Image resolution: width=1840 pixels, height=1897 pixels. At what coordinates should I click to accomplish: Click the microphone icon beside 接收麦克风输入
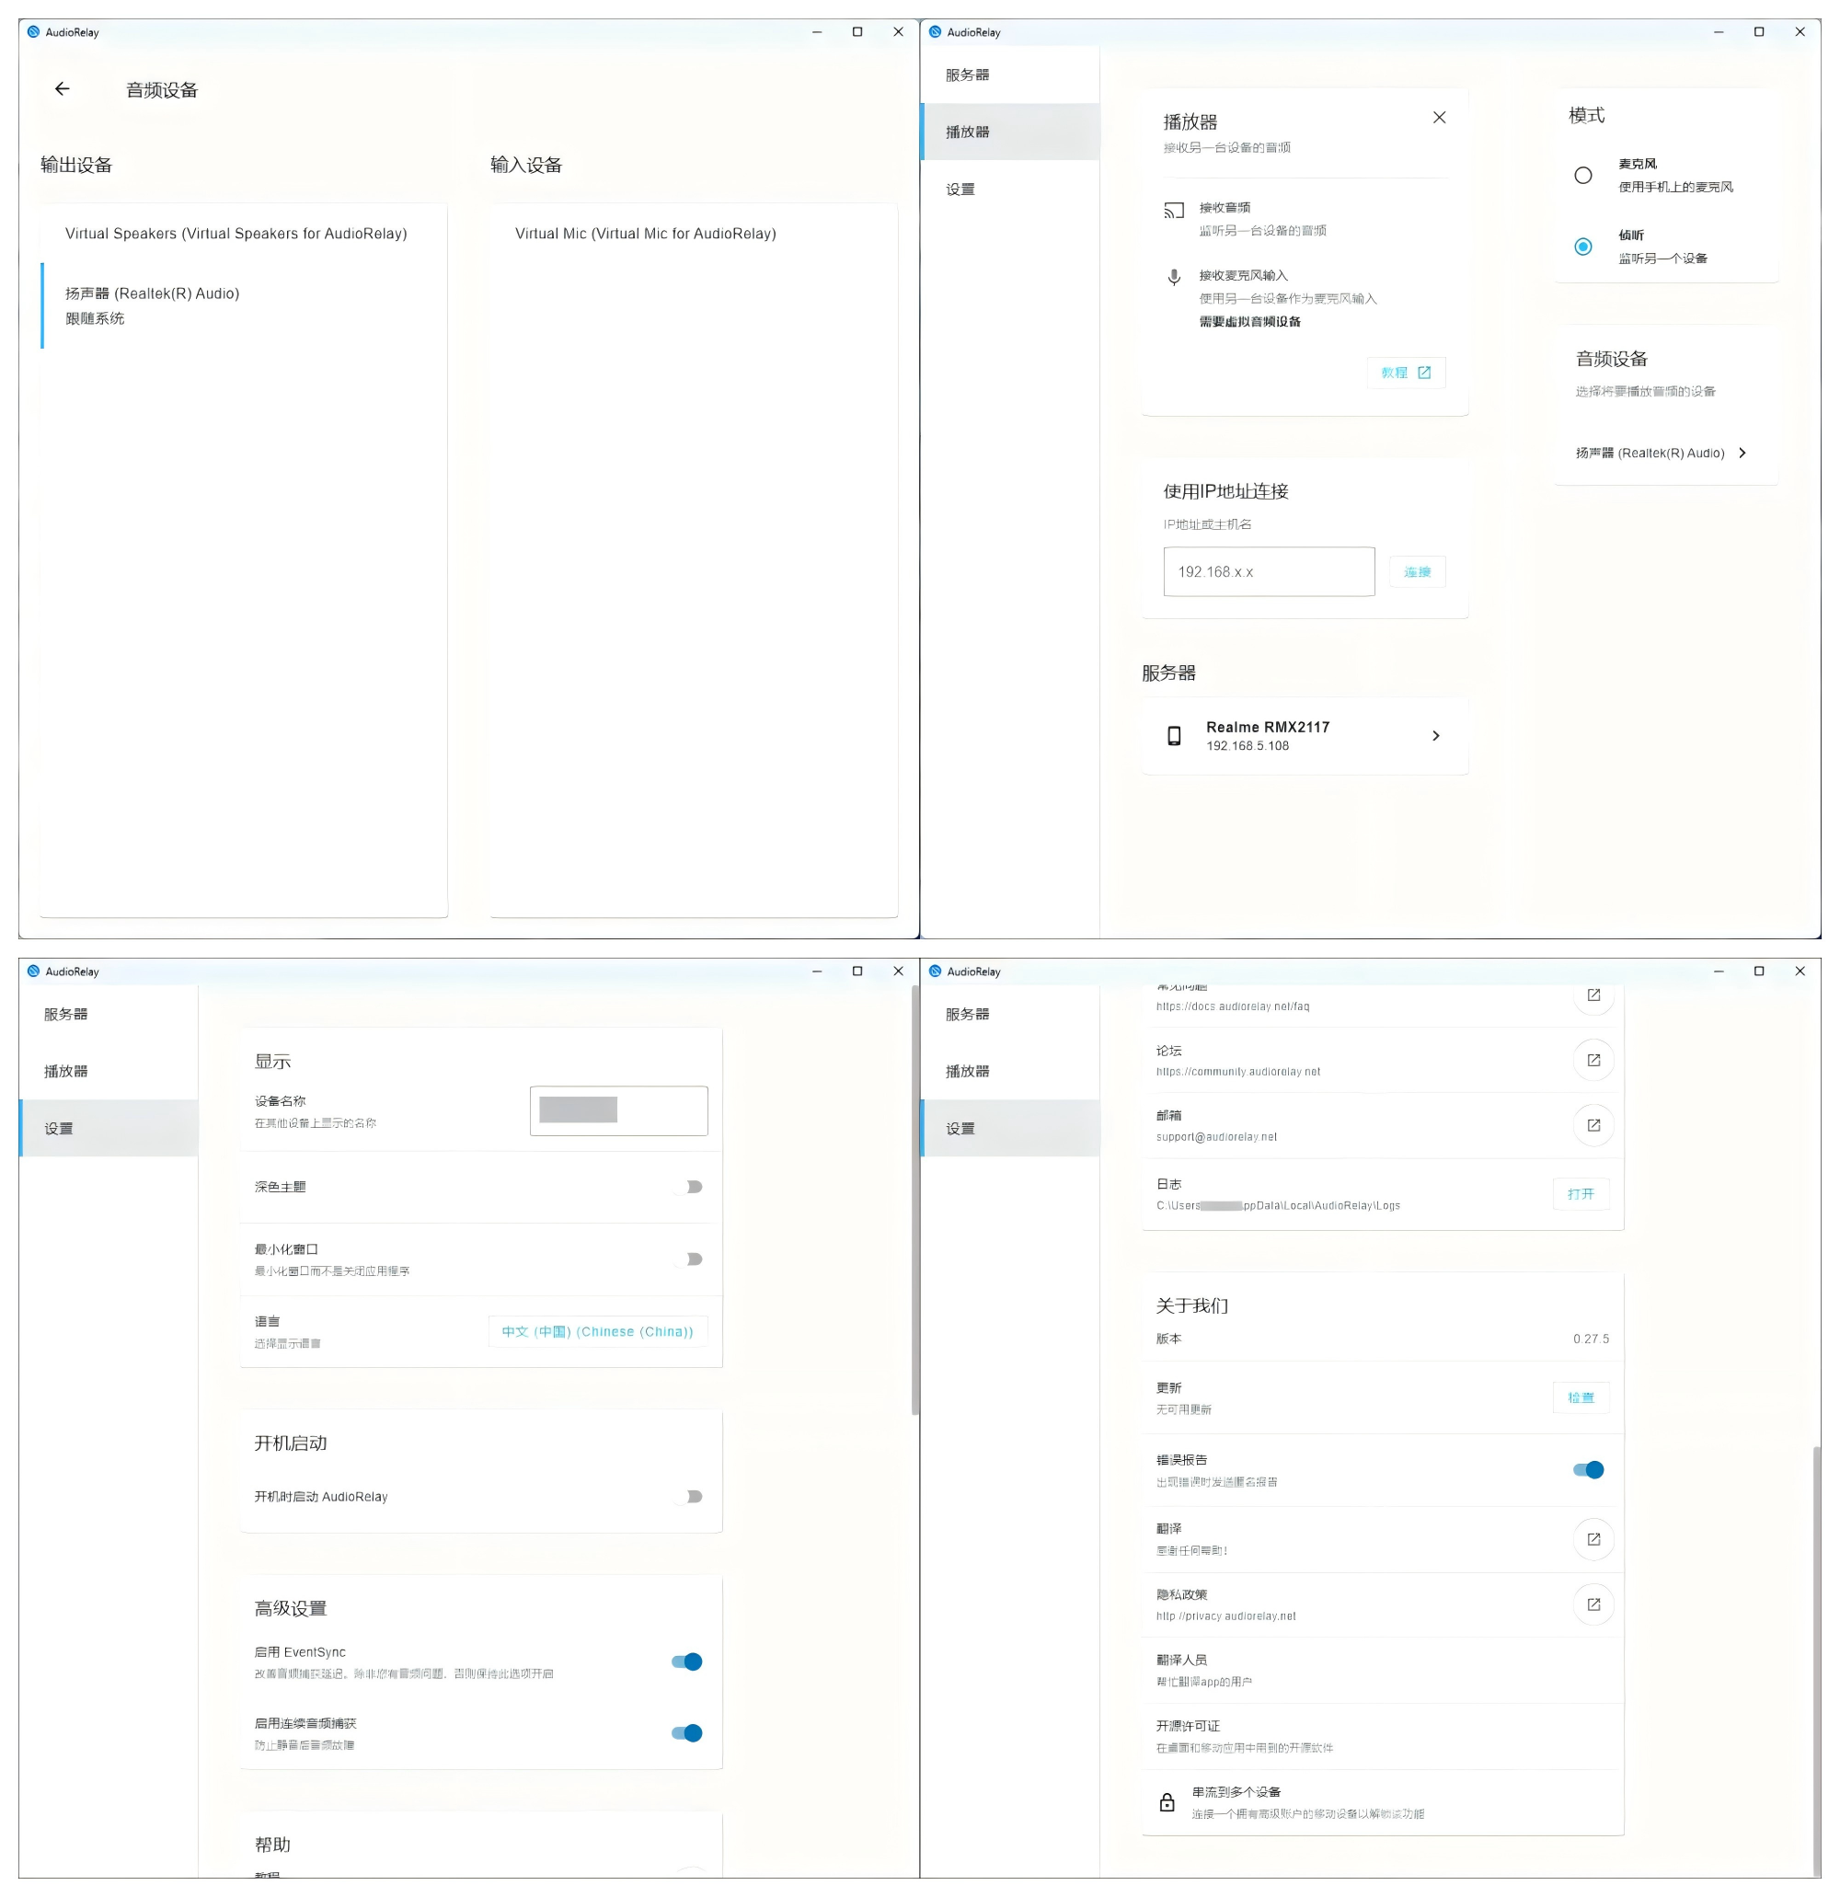pyautogui.click(x=1173, y=278)
